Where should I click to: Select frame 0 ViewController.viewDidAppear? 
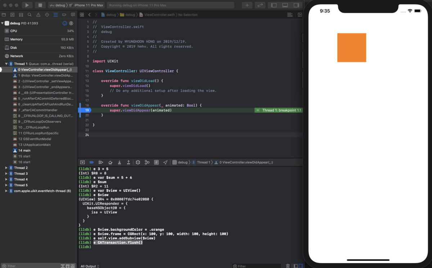(39, 70)
